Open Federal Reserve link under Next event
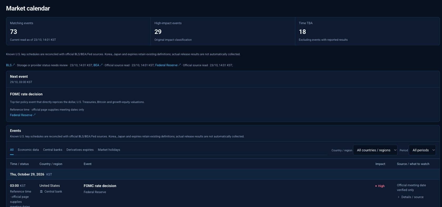The width and height of the screenshot is (442, 207). [x=23, y=115]
